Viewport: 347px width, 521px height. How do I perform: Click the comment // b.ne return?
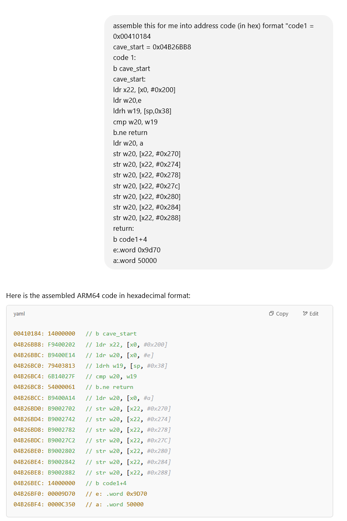(110, 387)
